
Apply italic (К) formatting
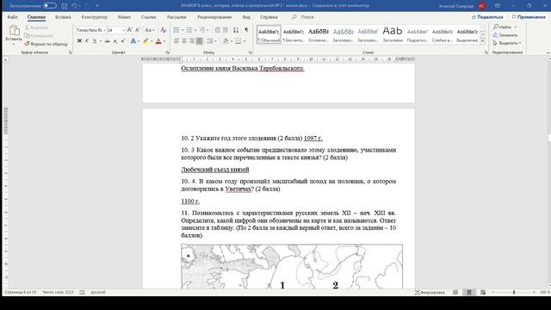pos(87,41)
